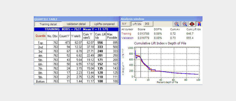
Task: Select the Top quantile row label
Action: point(40,43)
